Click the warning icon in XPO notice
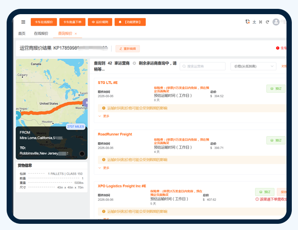 pos(104,211)
